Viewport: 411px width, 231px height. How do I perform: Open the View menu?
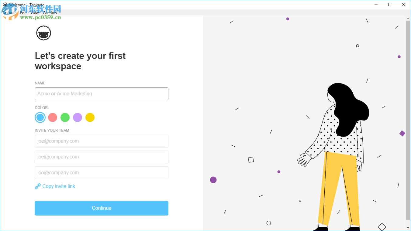pos(35,13)
